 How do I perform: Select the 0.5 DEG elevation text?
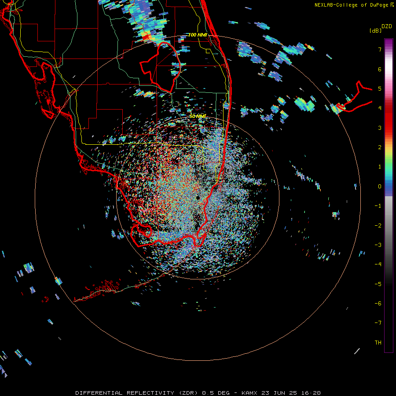click(216, 393)
